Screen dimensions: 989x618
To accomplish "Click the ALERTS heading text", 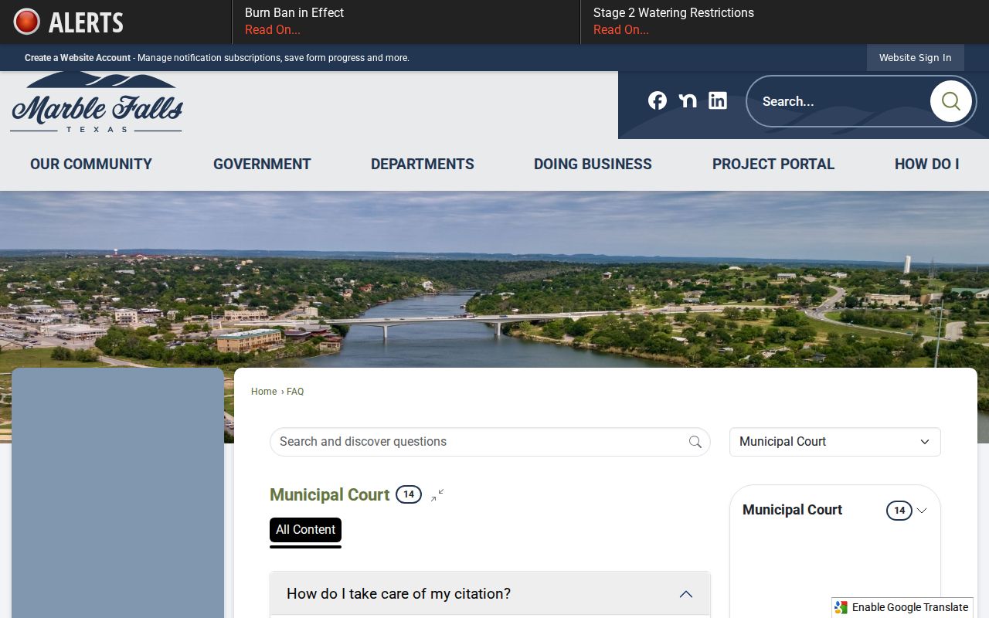I will 86,22.
